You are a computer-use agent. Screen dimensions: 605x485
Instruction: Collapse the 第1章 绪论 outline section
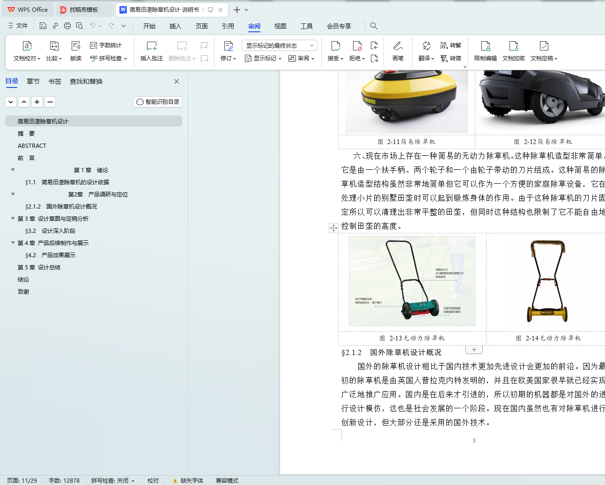(x=13, y=170)
